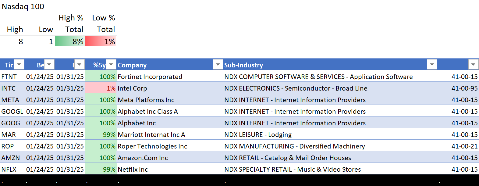This screenshot has height=186, width=479.
Task: Click the High % Total header cell
Action: coord(71,23)
